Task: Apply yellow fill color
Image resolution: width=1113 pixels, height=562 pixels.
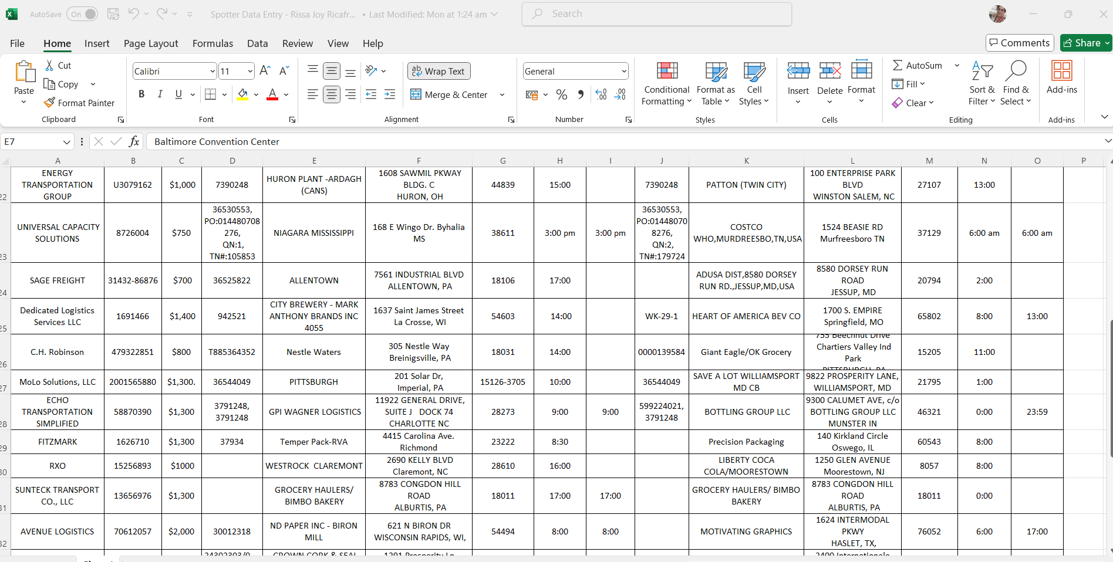Action: [x=242, y=94]
